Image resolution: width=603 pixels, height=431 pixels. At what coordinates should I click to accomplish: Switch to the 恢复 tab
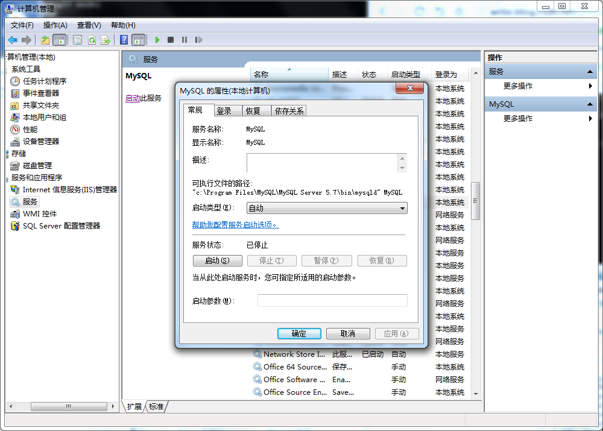point(256,111)
